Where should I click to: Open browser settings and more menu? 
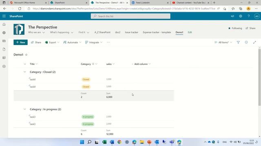coord(256,9)
